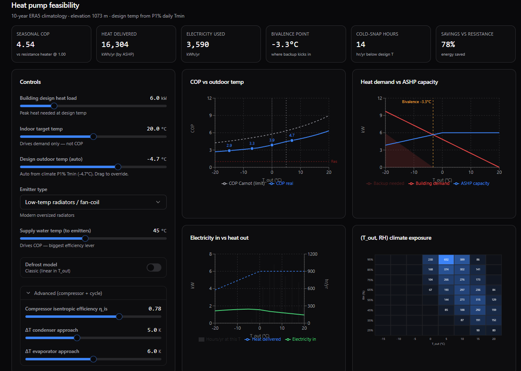Click the Savings vs Resistance 78% card
This screenshot has width=521, height=371.
[476, 44]
